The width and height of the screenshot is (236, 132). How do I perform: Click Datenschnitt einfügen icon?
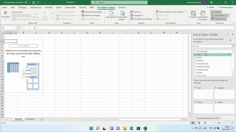coord(83,12)
